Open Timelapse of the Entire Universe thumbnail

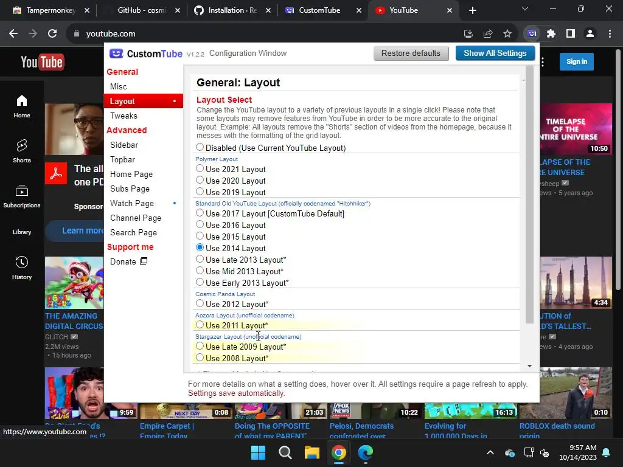pos(576,129)
